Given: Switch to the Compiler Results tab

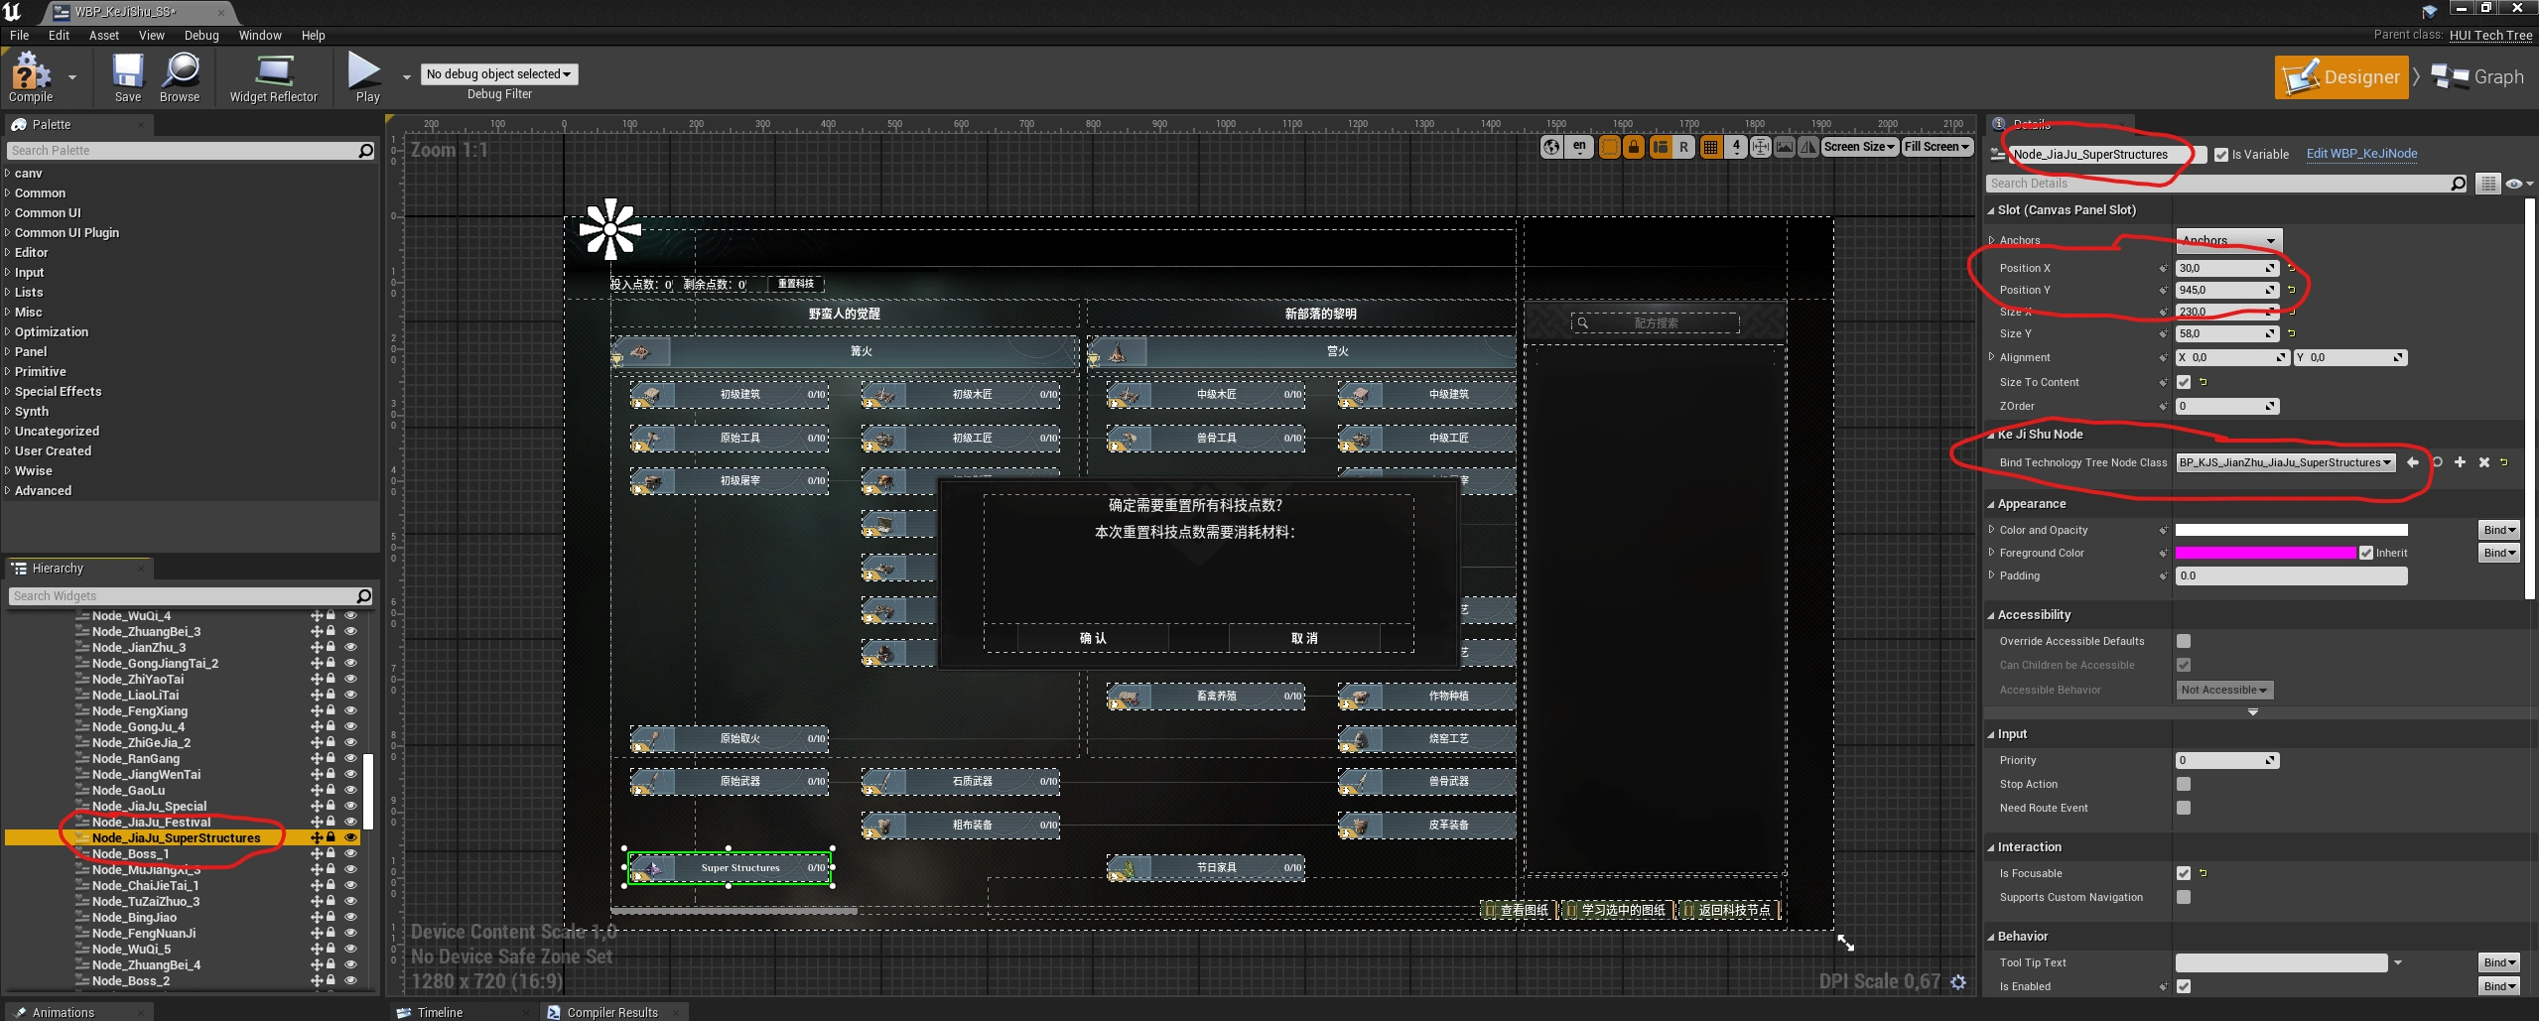Looking at the screenshot, I should pos(611,1012).
